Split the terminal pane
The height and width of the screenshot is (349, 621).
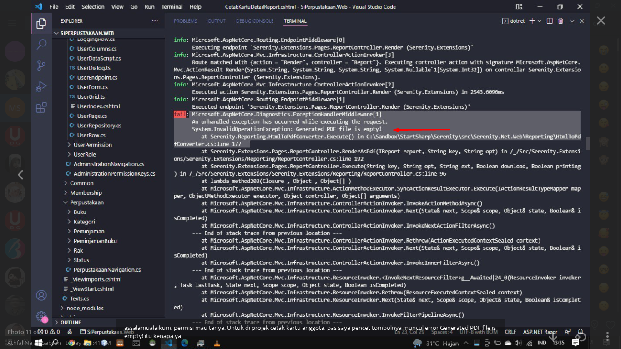(x=550, y=21)
